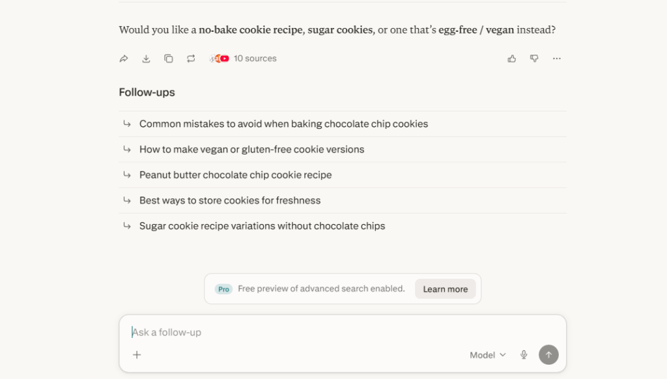
Task: Choose peanut butter chocolate chip cookie follow-up
Action: 343,175
